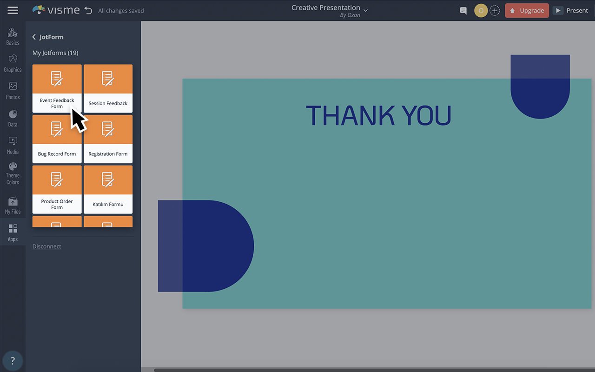Open the help question mark bubble
The width and height of the screenshot is (595, 372).
tap(13, 360)
